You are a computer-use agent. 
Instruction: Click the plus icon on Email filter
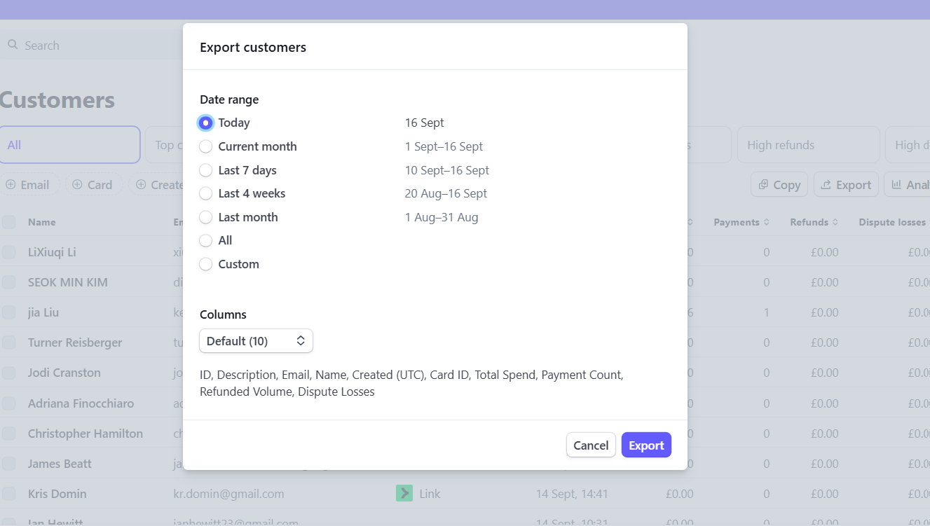pyautogui.click(x=11, y=185)
